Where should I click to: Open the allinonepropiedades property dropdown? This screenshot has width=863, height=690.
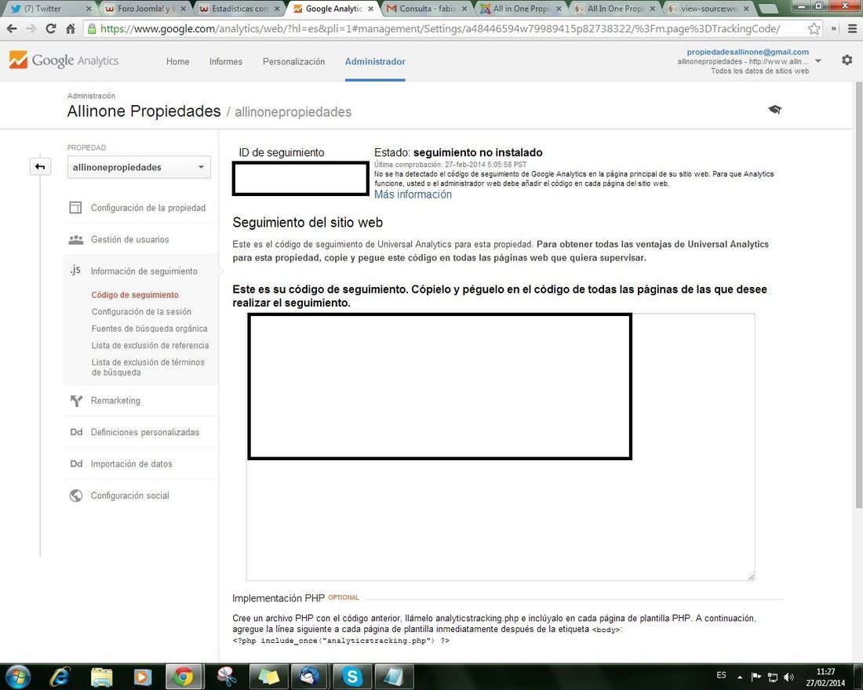point(139,167)
